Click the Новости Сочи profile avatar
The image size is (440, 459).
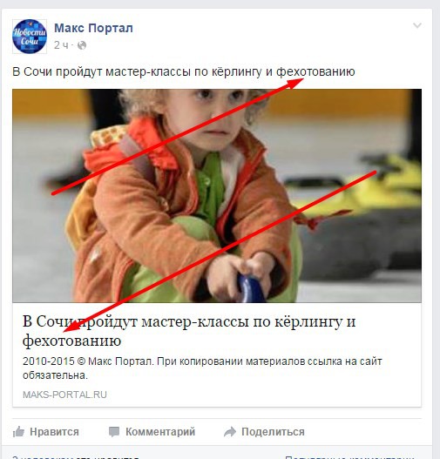30,37
